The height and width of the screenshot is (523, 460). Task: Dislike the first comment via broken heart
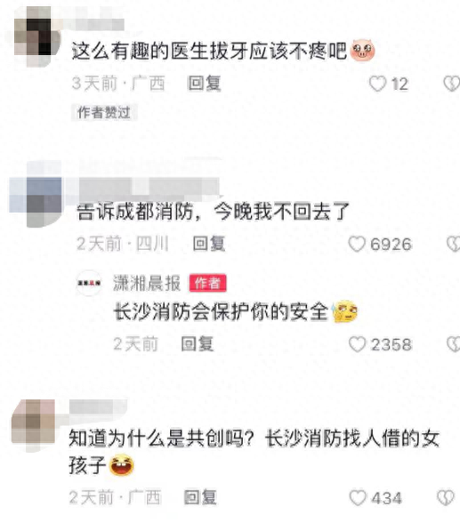[x=452, y=84]
